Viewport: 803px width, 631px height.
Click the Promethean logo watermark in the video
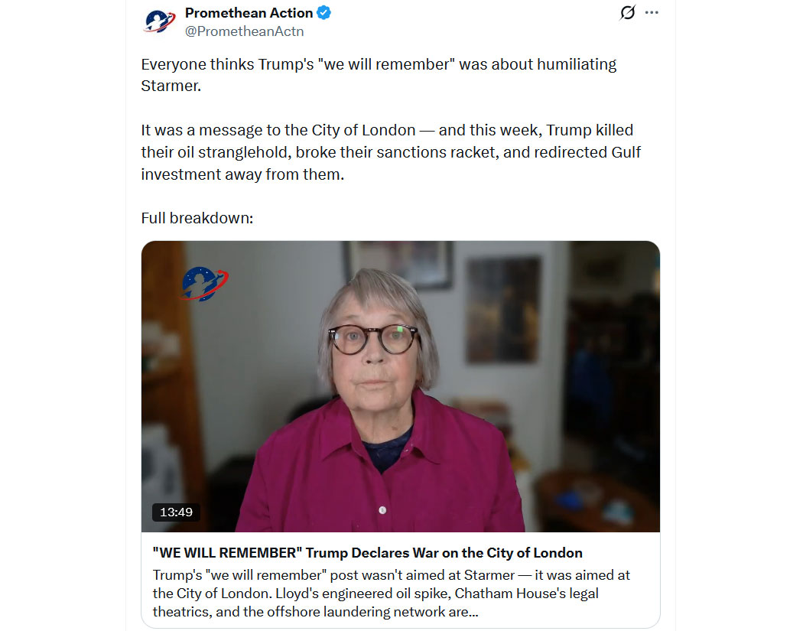click(x=205, y=283)
